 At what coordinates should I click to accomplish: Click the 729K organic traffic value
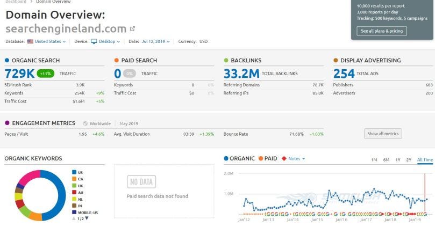coord(19,74)
